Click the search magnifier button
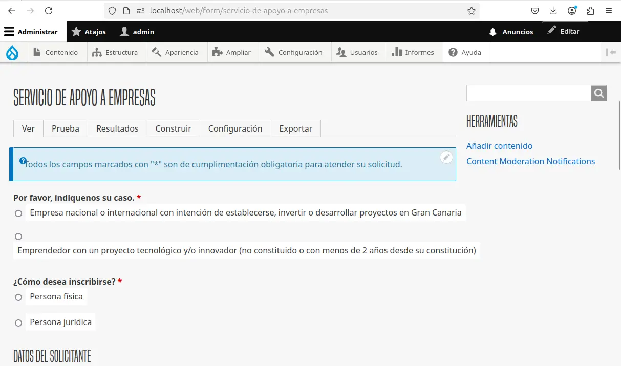This screenshot has height=366, width=621. (x=598, y=93)
